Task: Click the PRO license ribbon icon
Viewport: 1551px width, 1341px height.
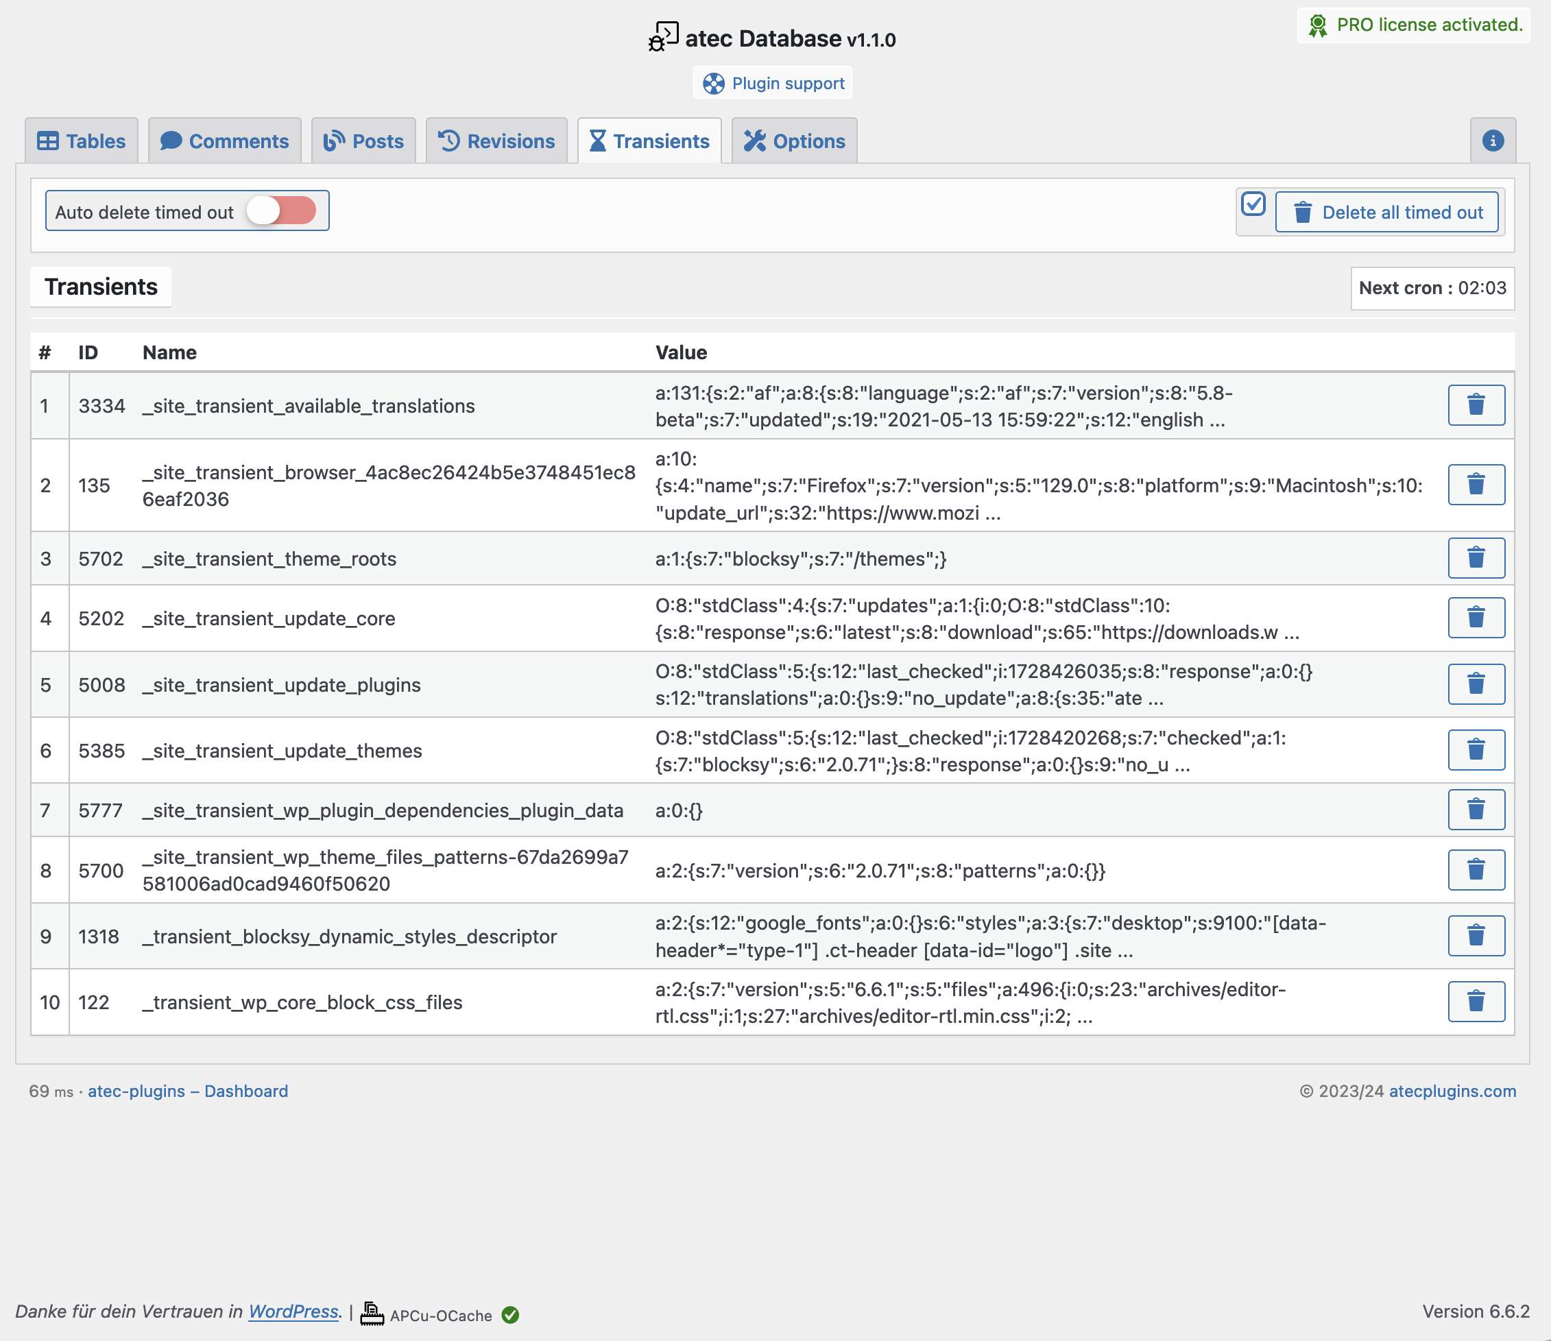Action: point(1317,25)
